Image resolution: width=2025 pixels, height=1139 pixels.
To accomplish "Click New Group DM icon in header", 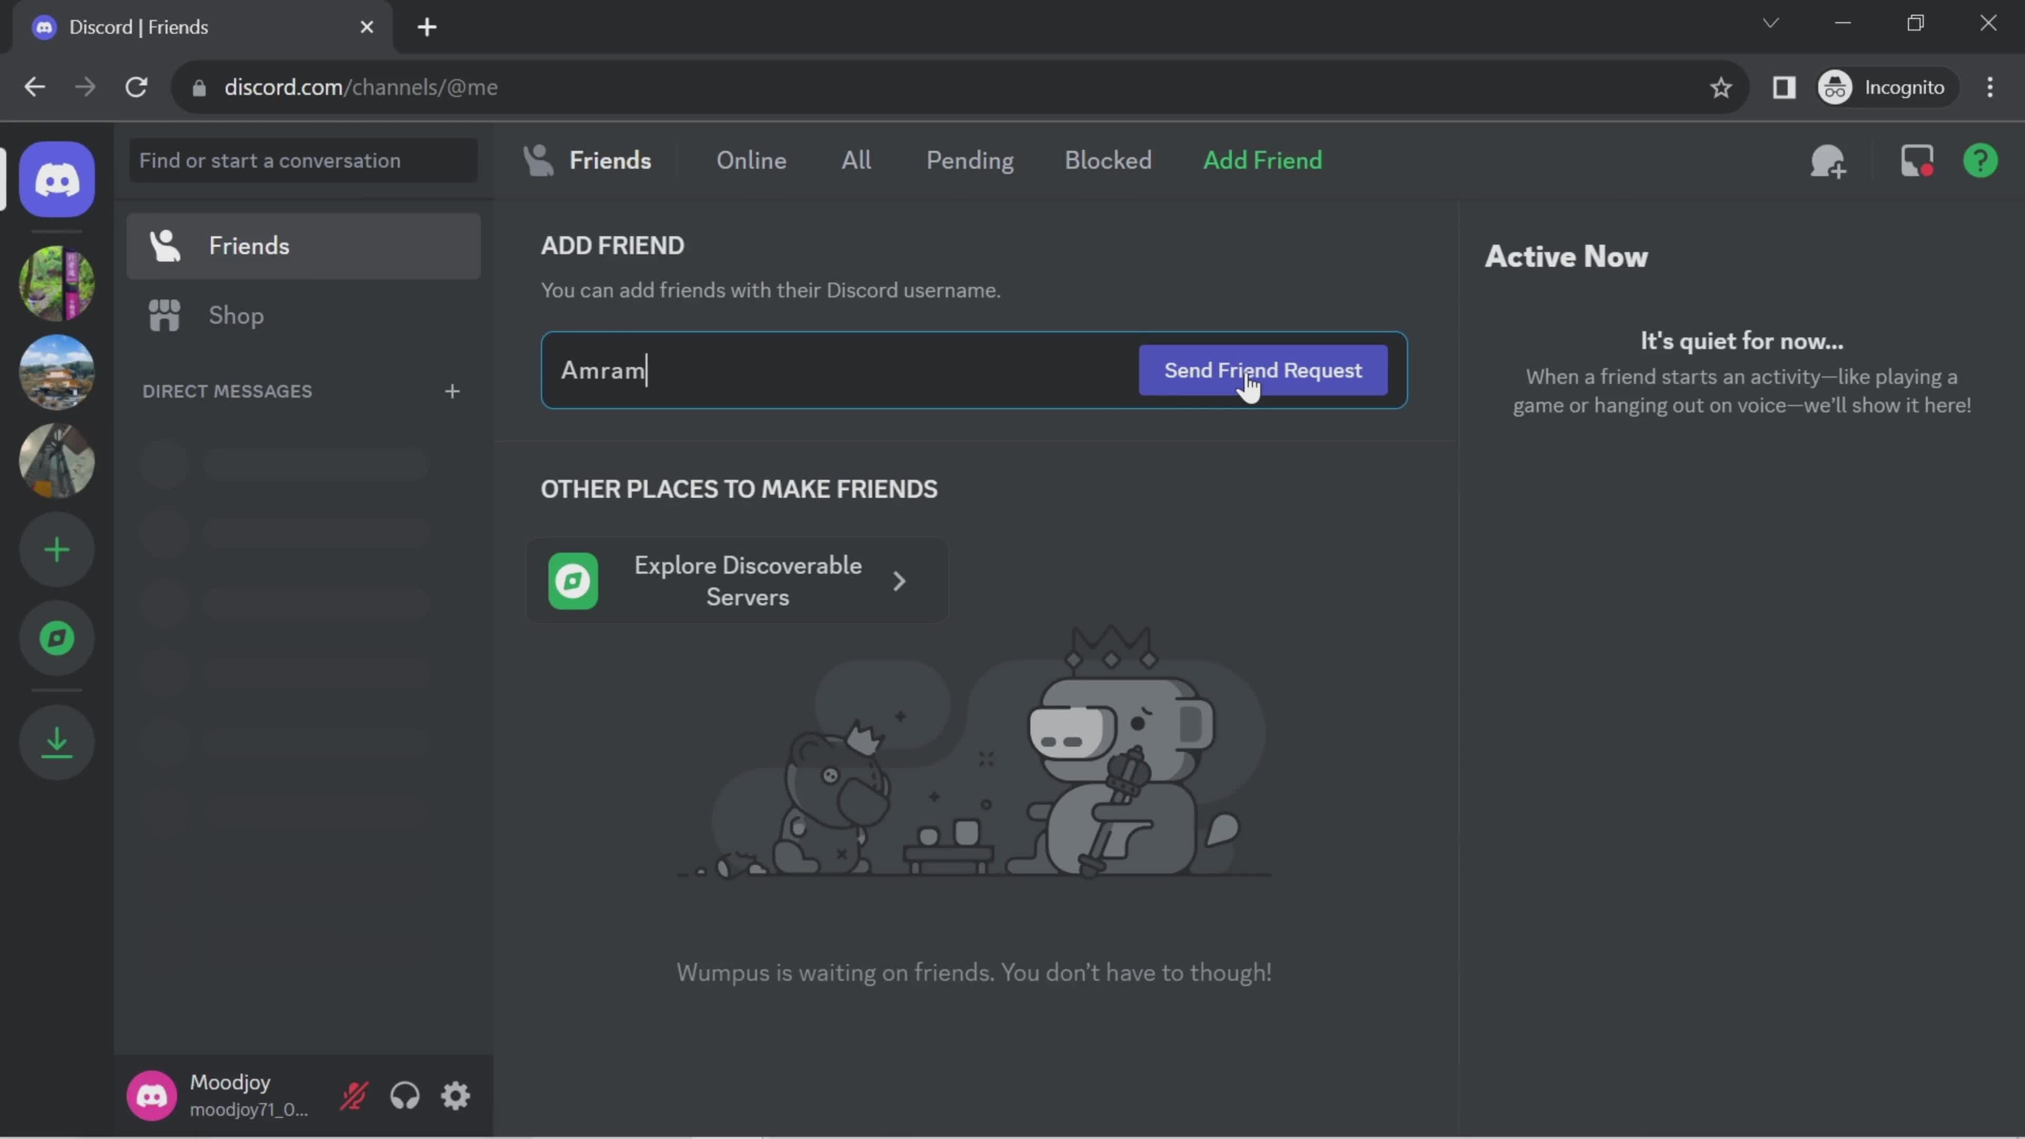I will (x=1828, y=161).
